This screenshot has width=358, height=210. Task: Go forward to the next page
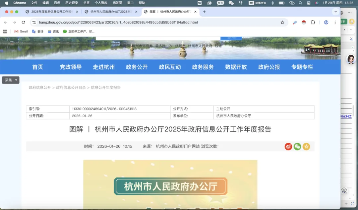coord(14,23)
